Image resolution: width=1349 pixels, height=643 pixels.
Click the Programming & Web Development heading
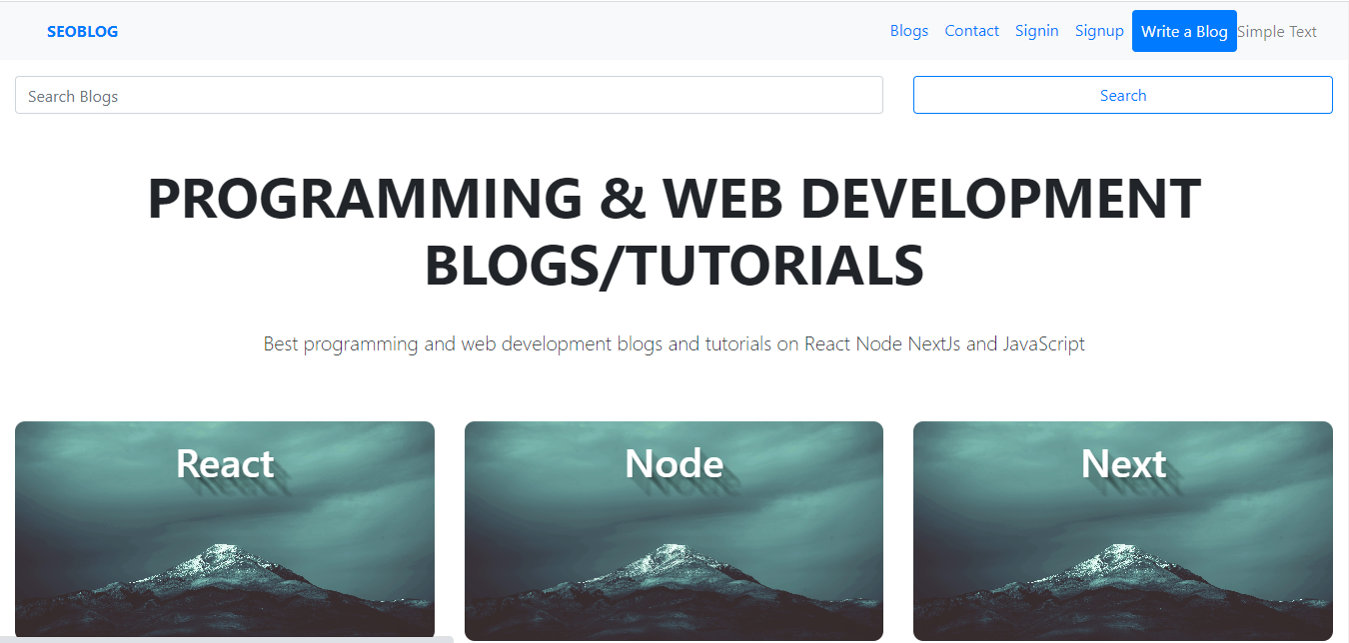[674, 232]
